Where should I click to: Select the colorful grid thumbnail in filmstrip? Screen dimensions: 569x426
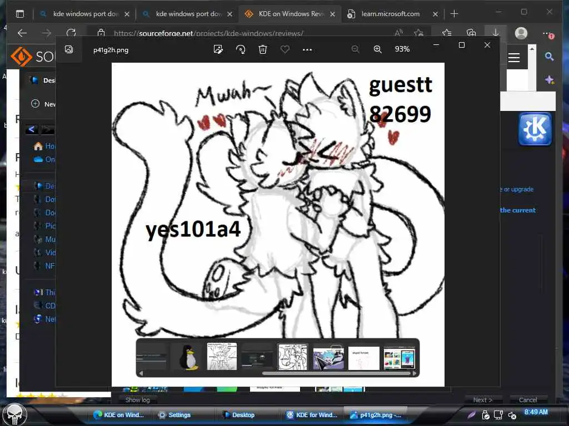click(x=399, y=358)
